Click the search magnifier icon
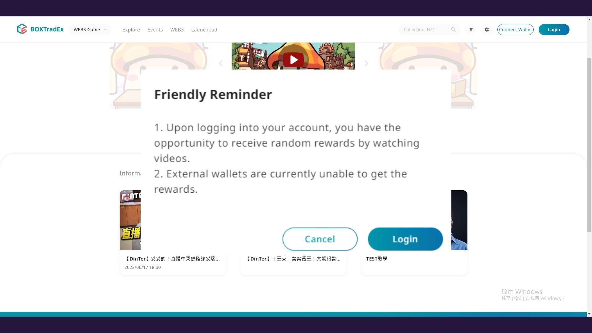Screen dimensions: 592x333 tap(453, 30)
